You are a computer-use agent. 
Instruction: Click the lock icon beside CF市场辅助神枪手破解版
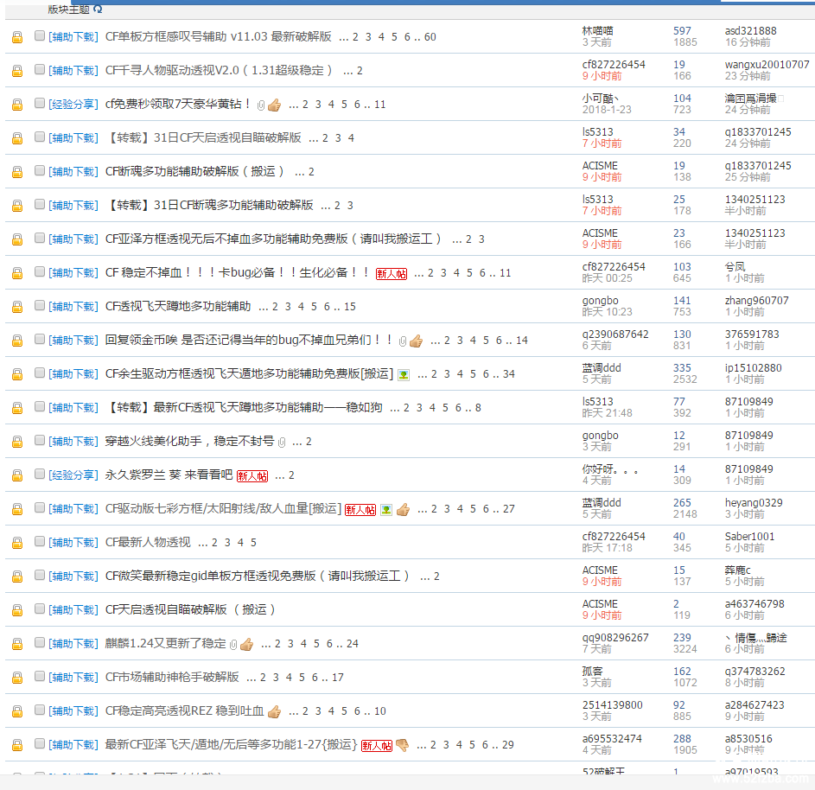(17, 678)
